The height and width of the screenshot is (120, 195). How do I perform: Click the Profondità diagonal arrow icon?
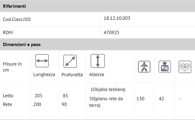pyautogui.click(x=70, y=61)
